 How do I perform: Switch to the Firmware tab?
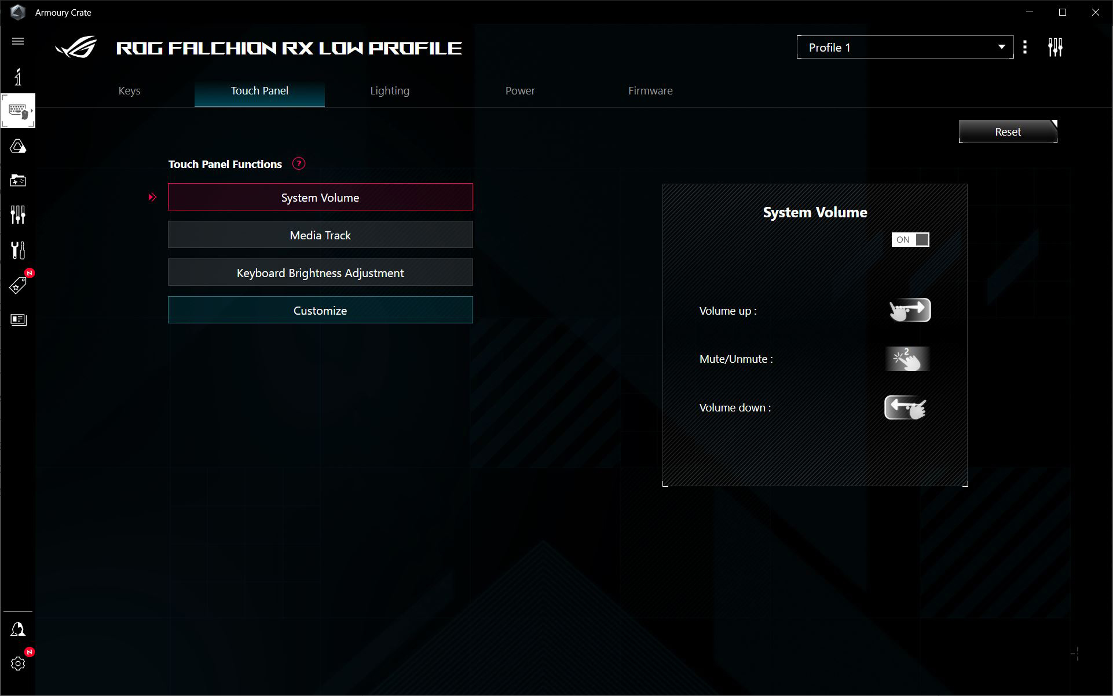(x=650, y=91)
